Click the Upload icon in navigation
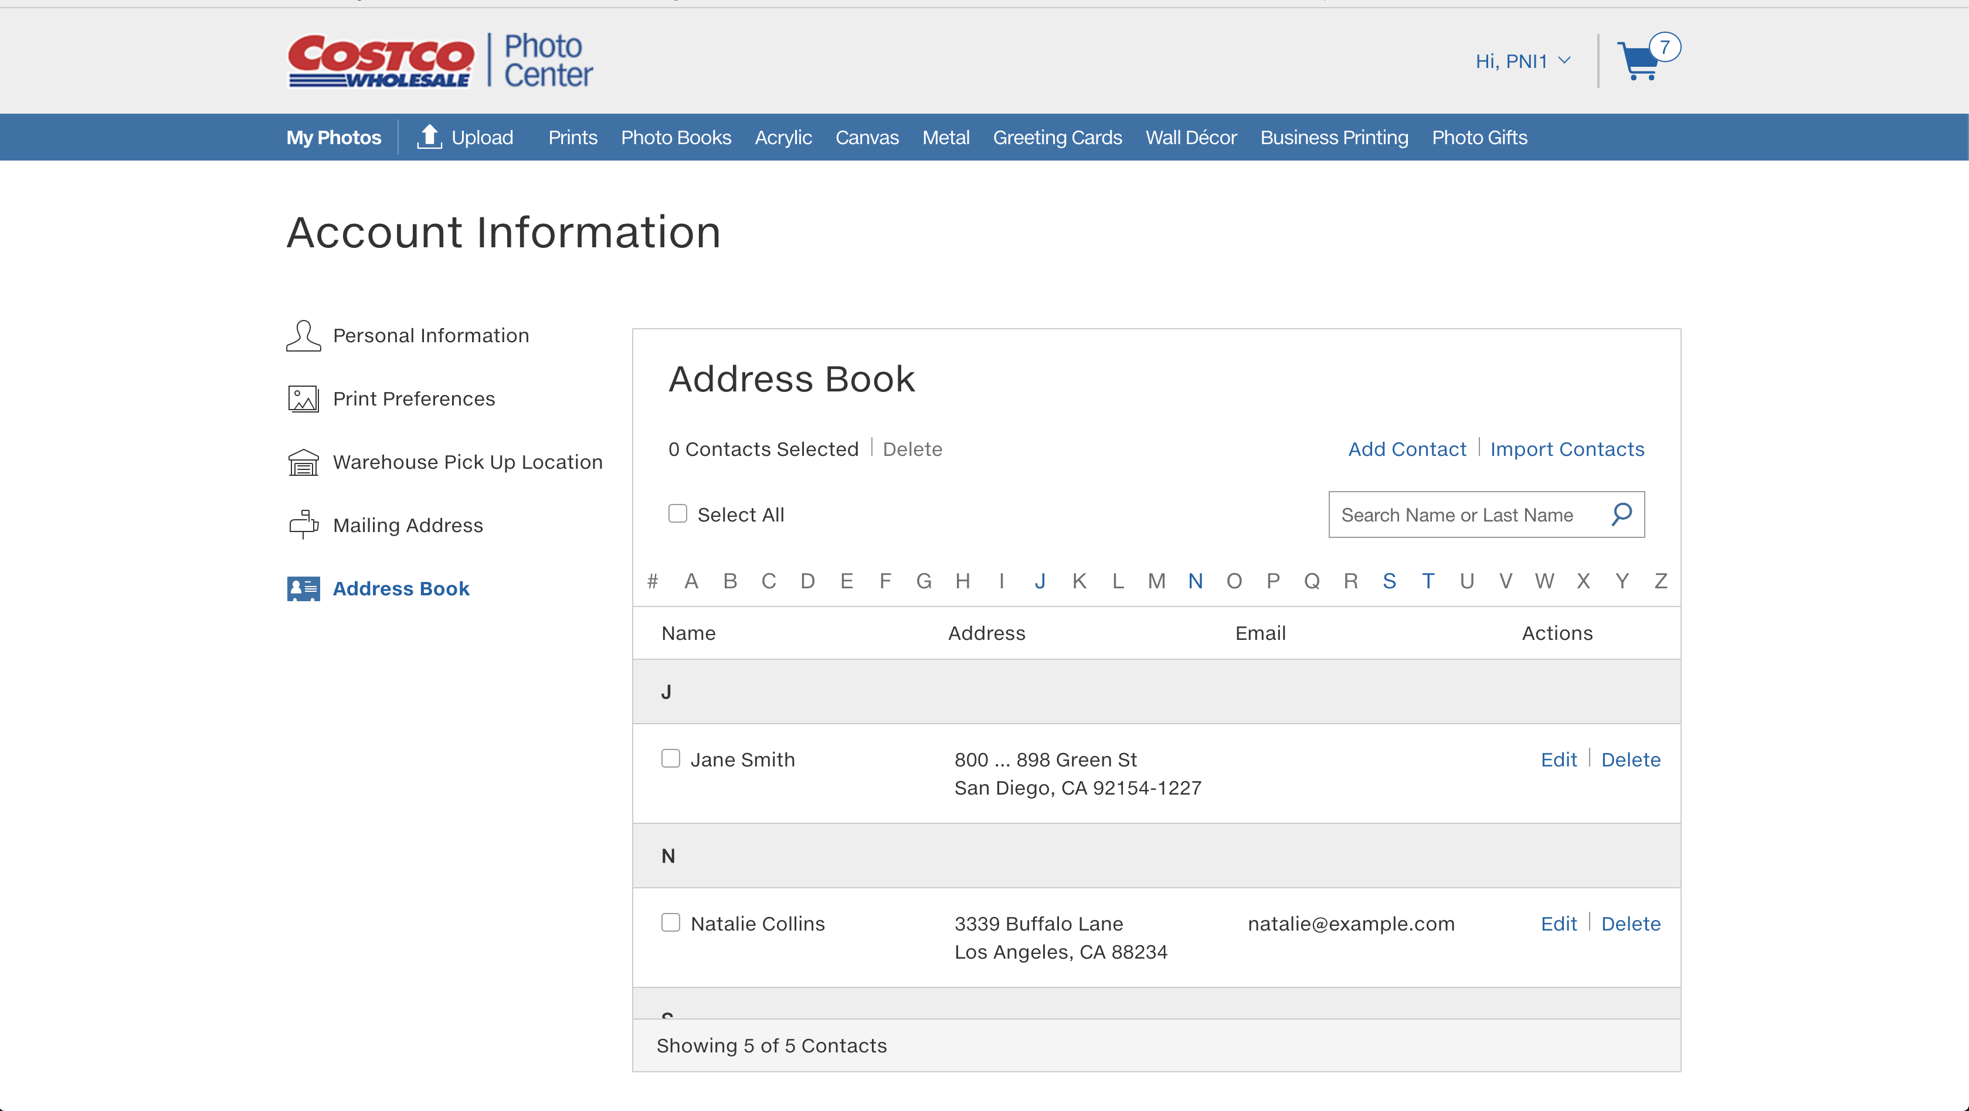 pyautogui.click(x=429, y=137)
